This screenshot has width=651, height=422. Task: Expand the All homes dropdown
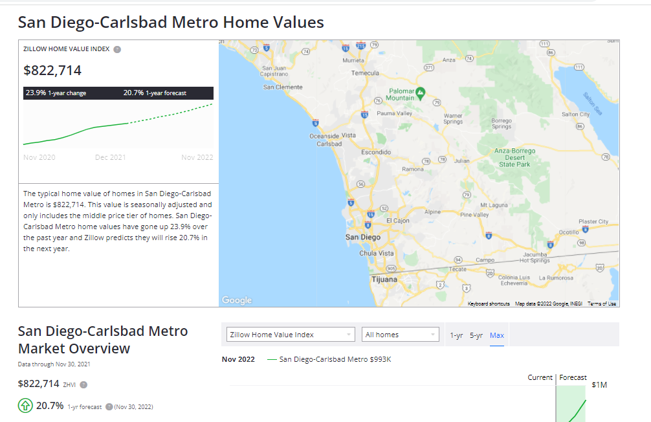[x=400, y=335]
